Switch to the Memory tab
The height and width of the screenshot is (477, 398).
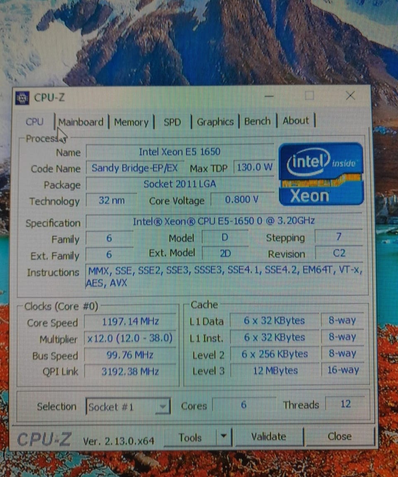[x=131, y=122]
